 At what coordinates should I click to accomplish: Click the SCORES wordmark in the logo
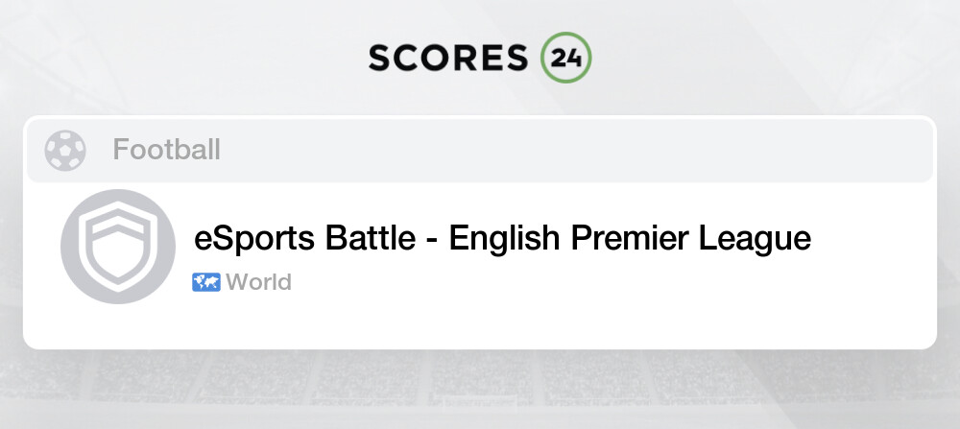(x=448, y=59)
